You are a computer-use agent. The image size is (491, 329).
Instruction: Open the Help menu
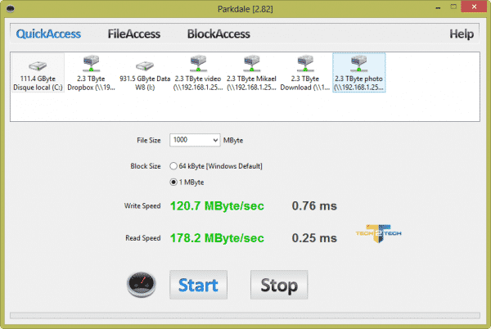[x=462, y=34]
